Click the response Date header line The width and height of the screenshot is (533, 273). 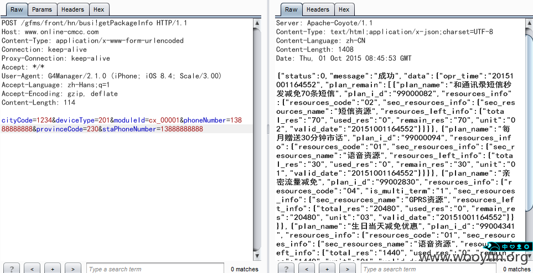[x=344, y=59]
